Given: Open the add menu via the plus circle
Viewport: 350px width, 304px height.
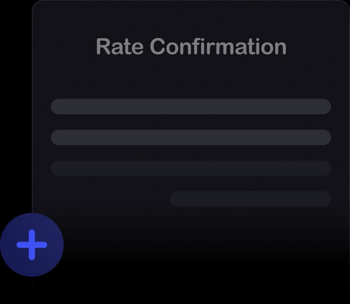Looking at the screenshot, I should [x=32, y=245].
